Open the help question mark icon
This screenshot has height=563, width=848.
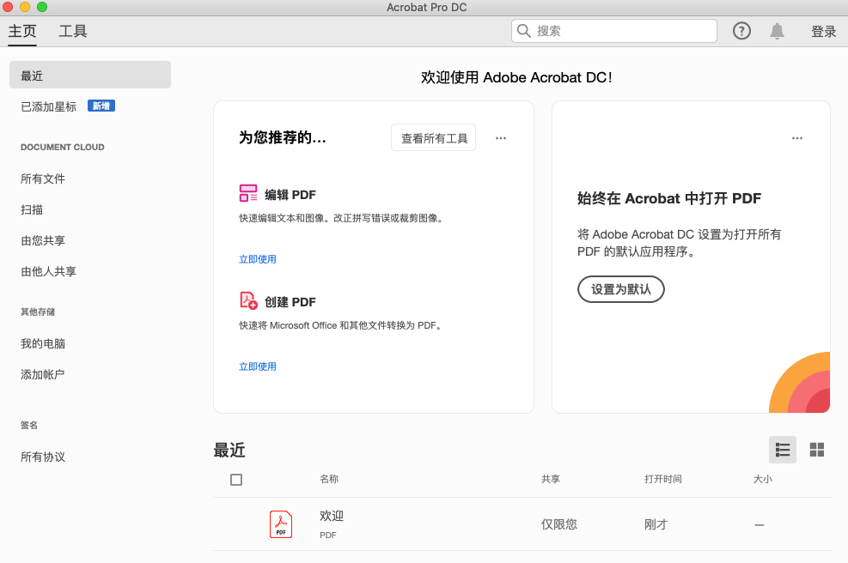point(741,32)
